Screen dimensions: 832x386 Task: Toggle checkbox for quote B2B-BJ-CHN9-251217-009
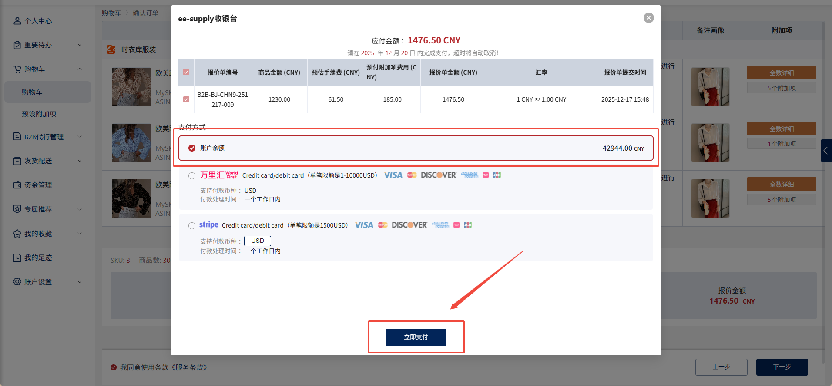coord(186,99)
